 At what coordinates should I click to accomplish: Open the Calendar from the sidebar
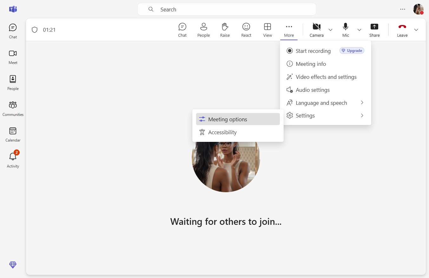pos(13,135)
